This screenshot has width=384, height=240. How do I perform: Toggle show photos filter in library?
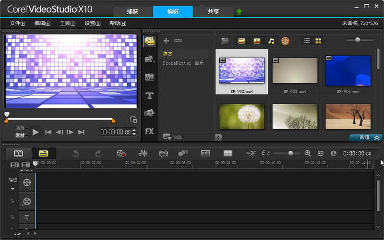coord(257,41)
